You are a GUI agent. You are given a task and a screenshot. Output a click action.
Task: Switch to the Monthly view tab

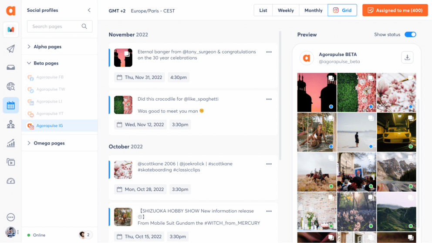(x=313, y=10)
